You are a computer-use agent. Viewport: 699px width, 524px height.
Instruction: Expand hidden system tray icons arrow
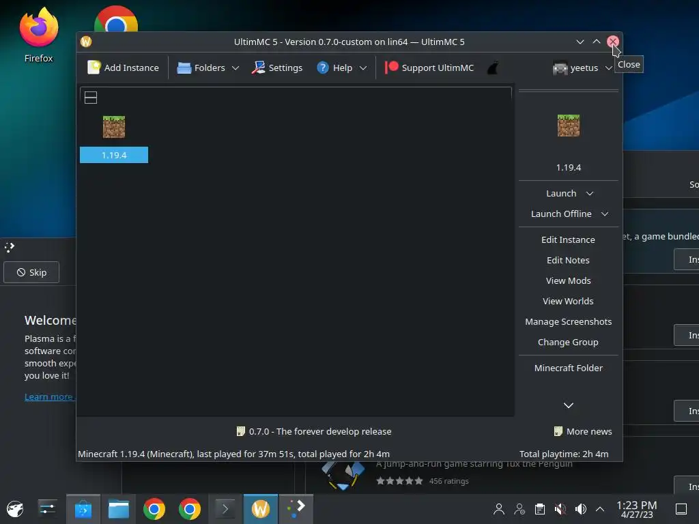[600, 509]
